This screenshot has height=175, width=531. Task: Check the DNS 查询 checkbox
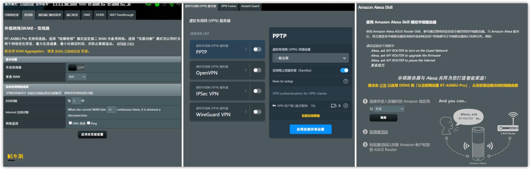(x=70, y=123)
